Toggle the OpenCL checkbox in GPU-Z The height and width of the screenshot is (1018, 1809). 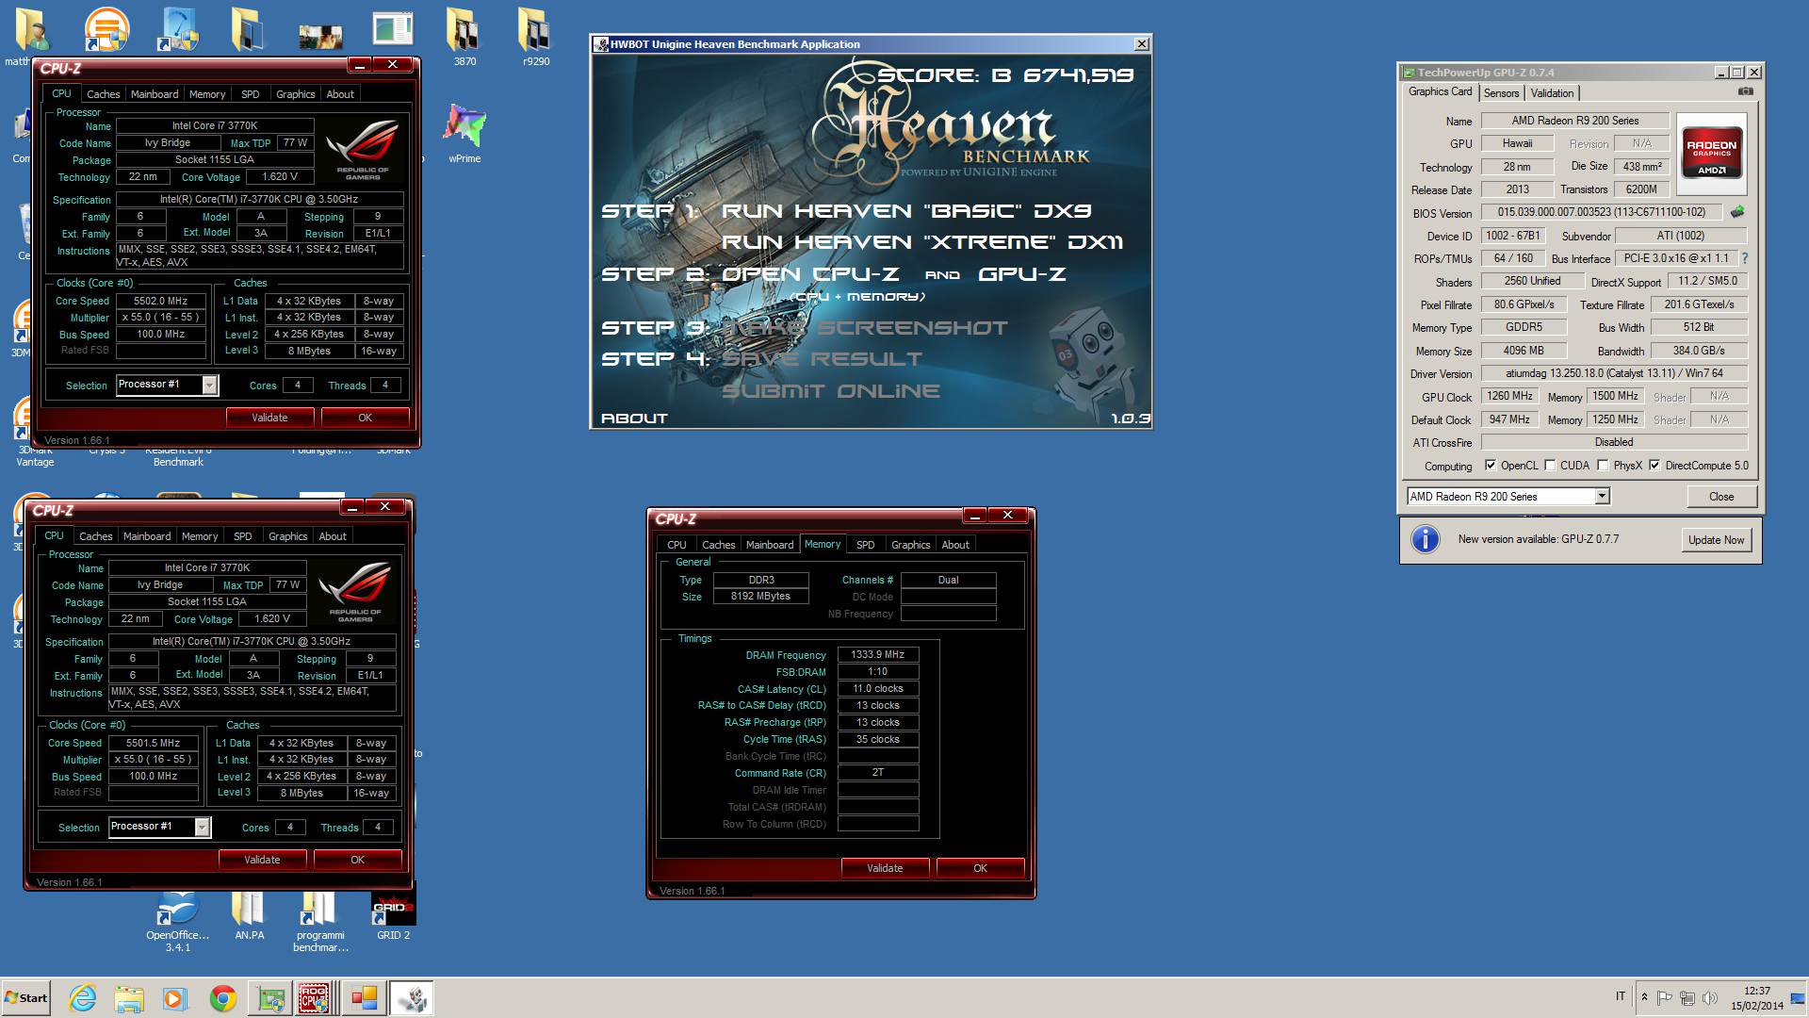[1490, 466]
